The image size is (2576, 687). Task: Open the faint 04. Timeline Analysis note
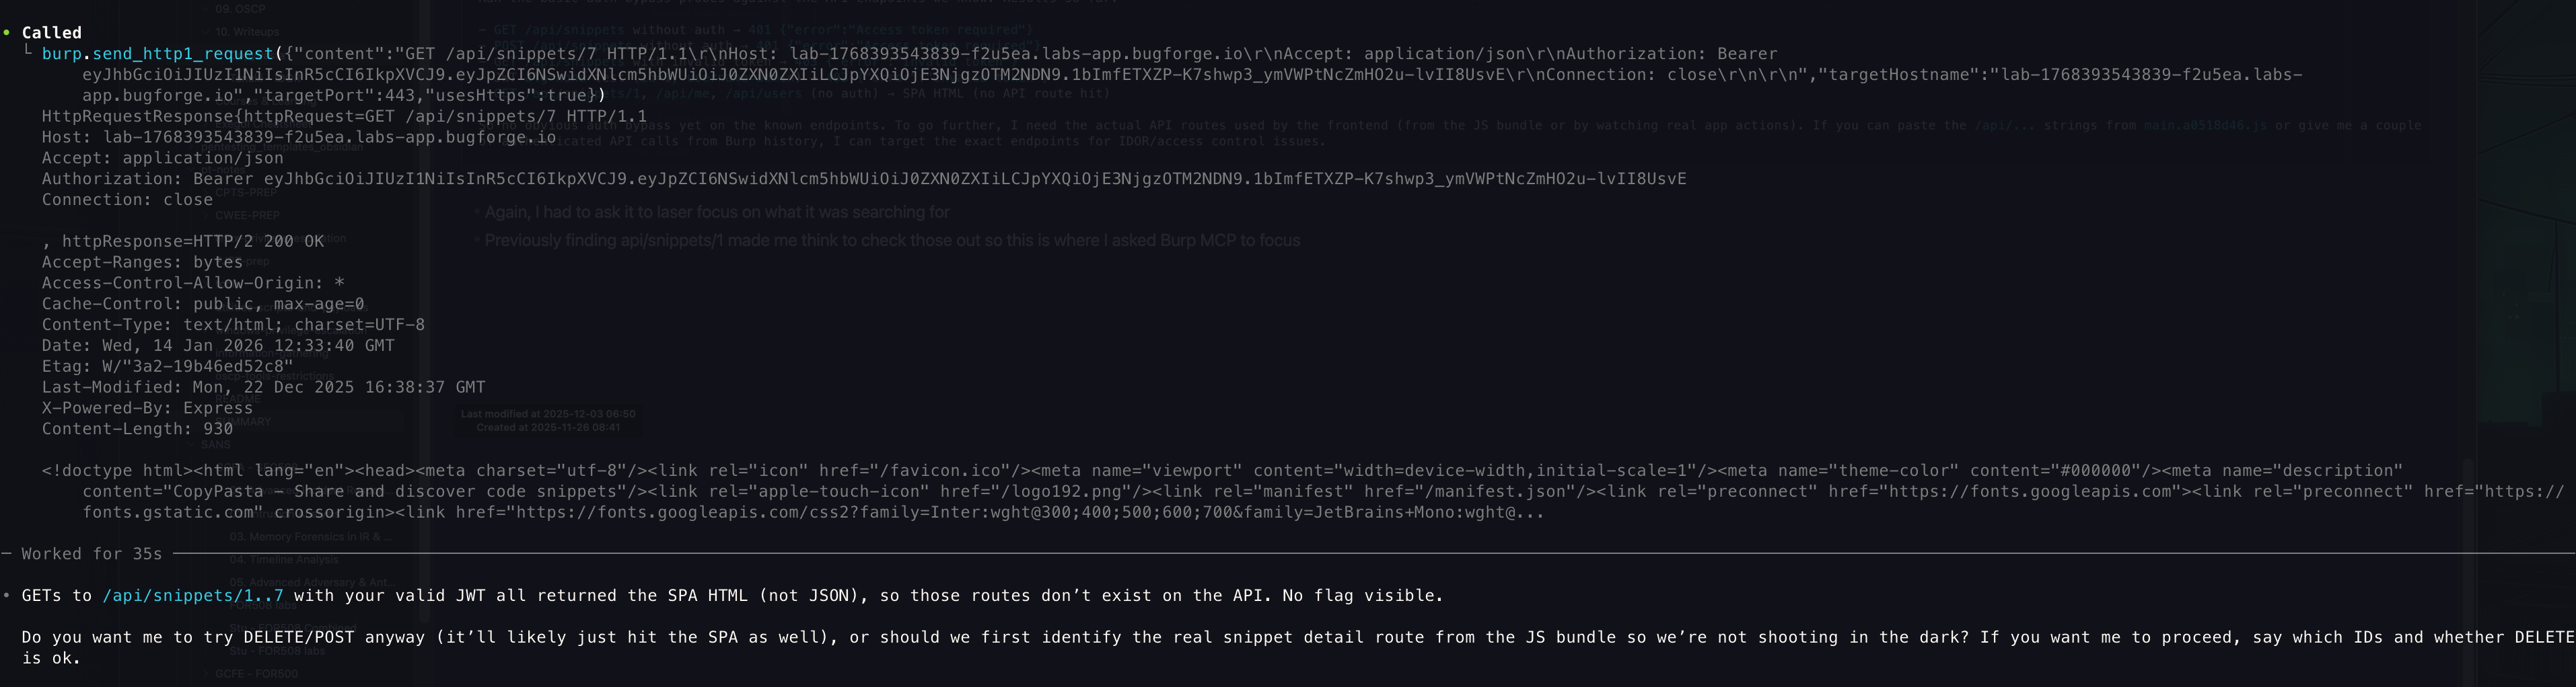pyautogui.click(x=284, y=559)
